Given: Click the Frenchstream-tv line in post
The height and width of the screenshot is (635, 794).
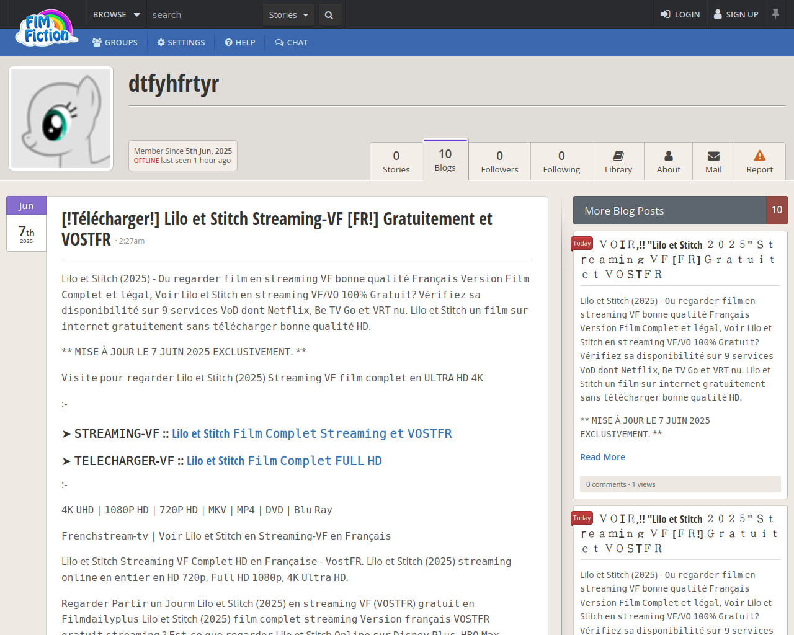Looking at the screenshot, I should pyautogui.click(x=226, y=536).
